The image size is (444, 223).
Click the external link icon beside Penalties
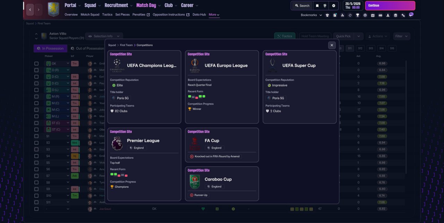(148, 15)
